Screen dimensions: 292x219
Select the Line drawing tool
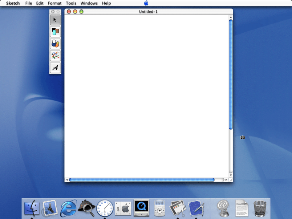pos(55,56)
